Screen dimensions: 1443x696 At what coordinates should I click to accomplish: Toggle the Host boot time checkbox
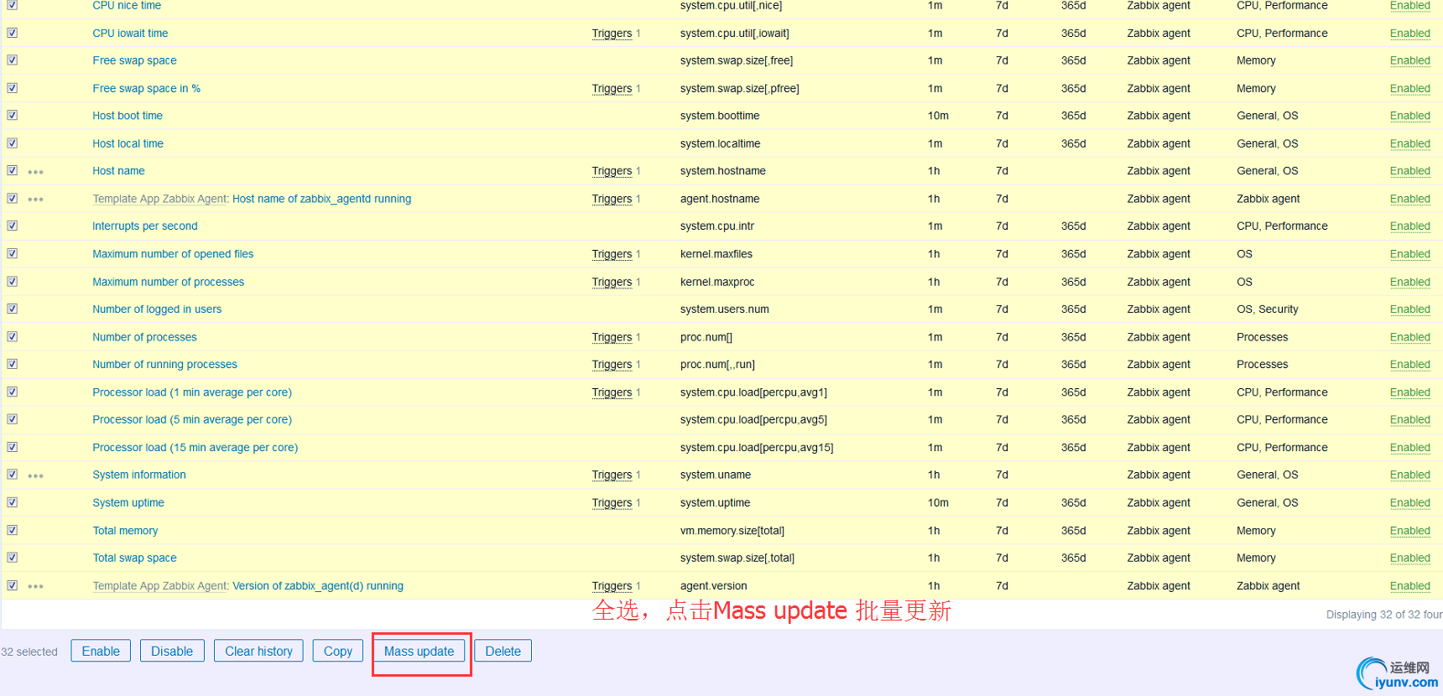[13, 115]
